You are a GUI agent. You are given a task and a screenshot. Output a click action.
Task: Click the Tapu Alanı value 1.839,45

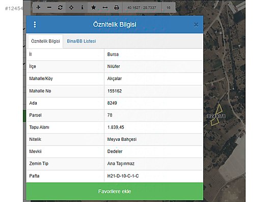coord(116,128)
